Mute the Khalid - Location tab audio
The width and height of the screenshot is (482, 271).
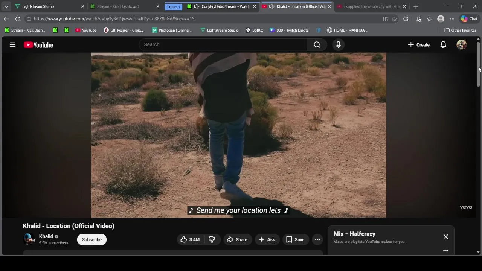(272, 6)
